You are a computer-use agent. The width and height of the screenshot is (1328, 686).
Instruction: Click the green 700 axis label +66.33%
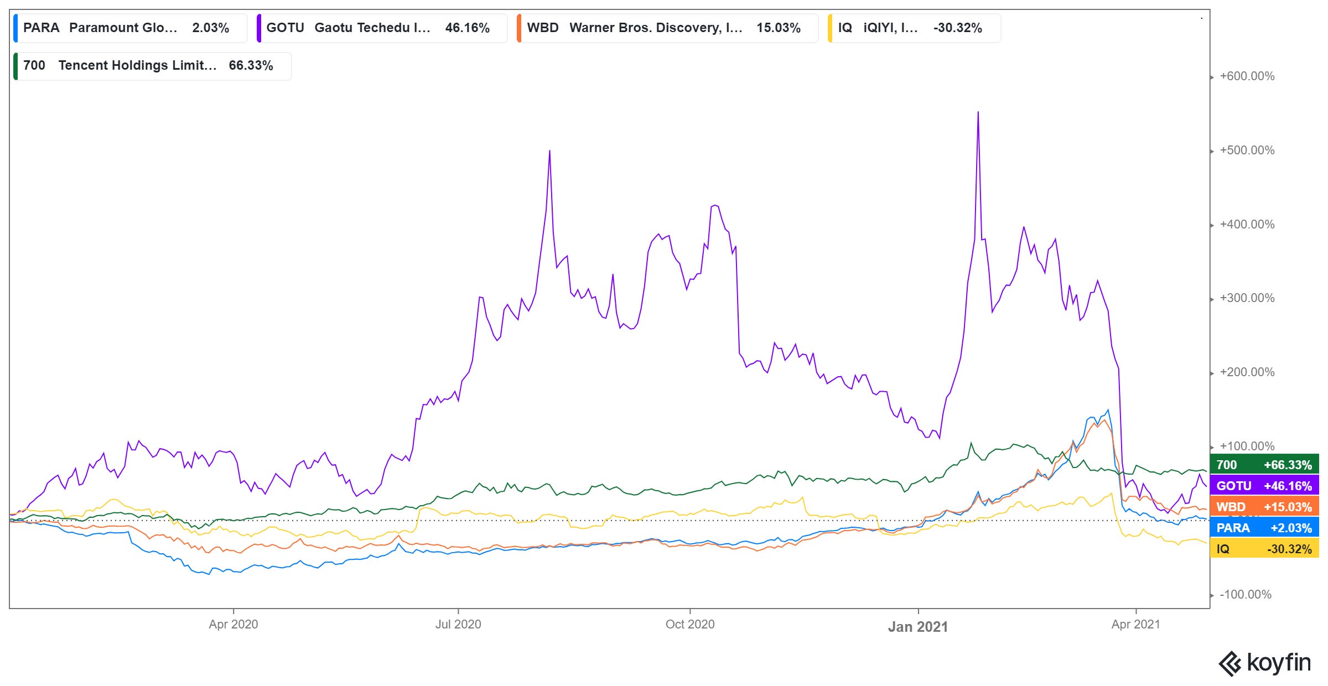click(x=1264, y=465)
